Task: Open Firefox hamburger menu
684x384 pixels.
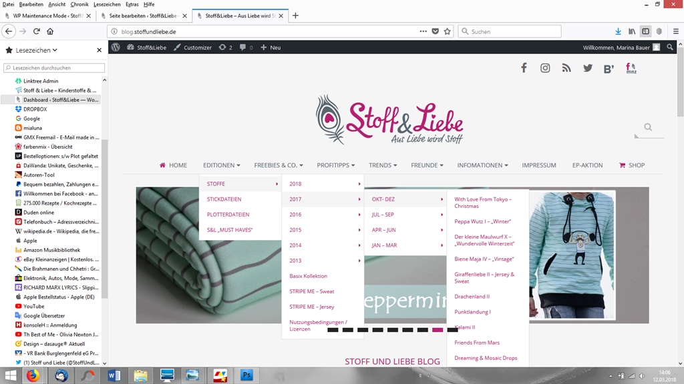Action: [x=676, y=31]
